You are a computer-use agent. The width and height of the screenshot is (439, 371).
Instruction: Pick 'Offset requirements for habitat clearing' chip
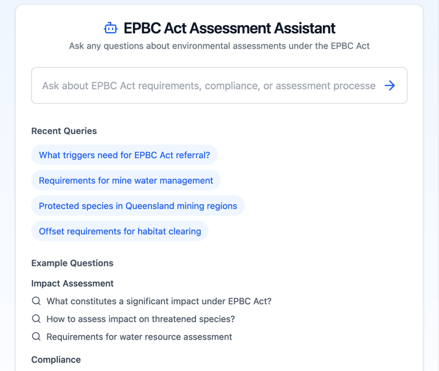click(119, 231)
